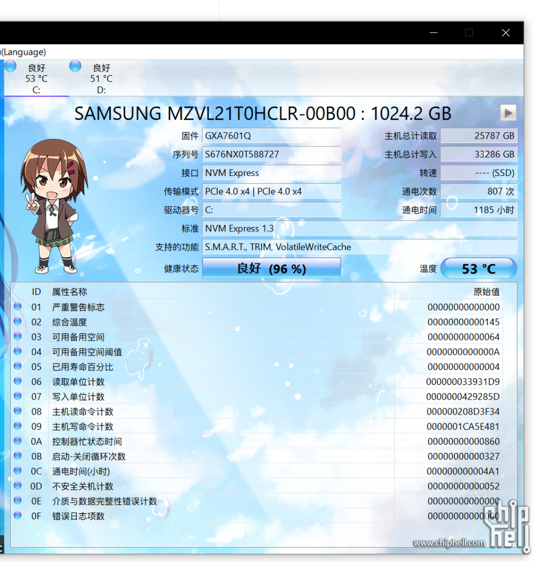This screenshot has height=562, width=538.
Task: Click status orb of row 08 主机读命令计数
Action: point(18,411)
